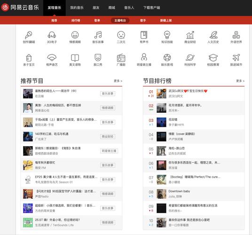Click 情感调频 tag on 人生的每段经历 row
The height and width of the screenshot is (235, 252).
(x=108, y=108)
